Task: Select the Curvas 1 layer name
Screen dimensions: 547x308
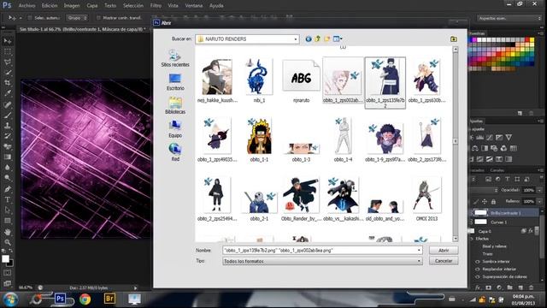Action: pyautogui.click(x=499, y=222)
